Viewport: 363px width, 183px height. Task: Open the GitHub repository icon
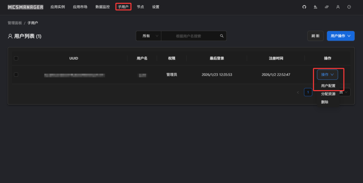[x=304, y=7]
